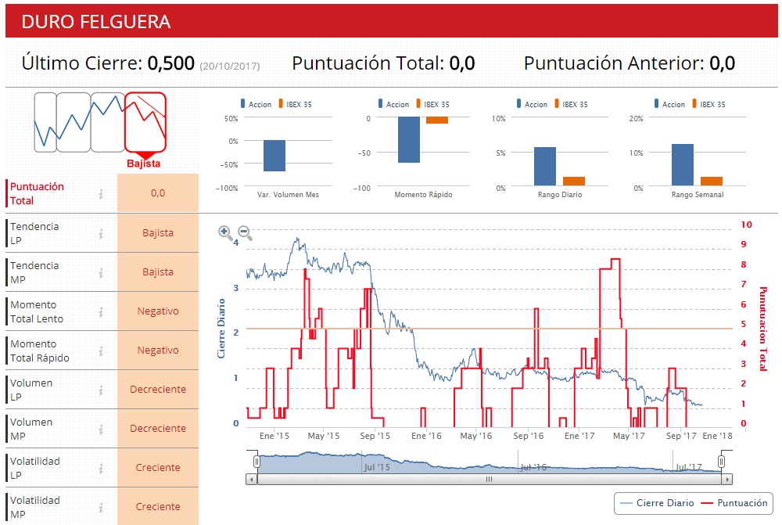The width and height of the screenshot is (782, 525).
Task: Click blue Accion bar in Rango Semanal
Action: pyautogui.click(x=683, y=164)
